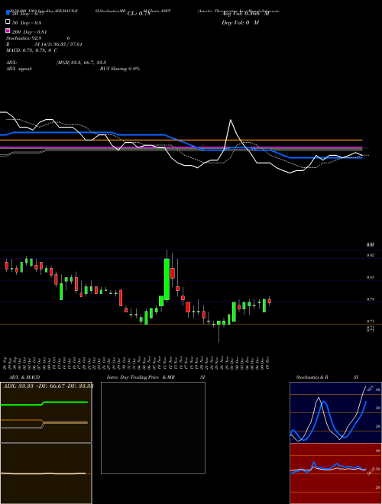Click the 'ADX signal:' label
The width and height of the screenshot is (382, 504).
[x=19, y=69]
